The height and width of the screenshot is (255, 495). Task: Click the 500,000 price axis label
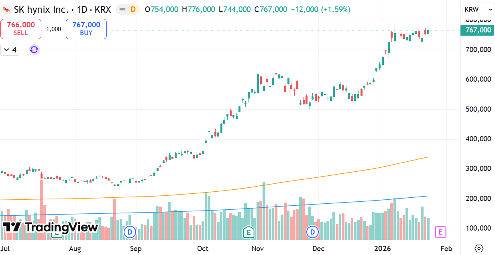pyautogui.click(x=479, y=109)
